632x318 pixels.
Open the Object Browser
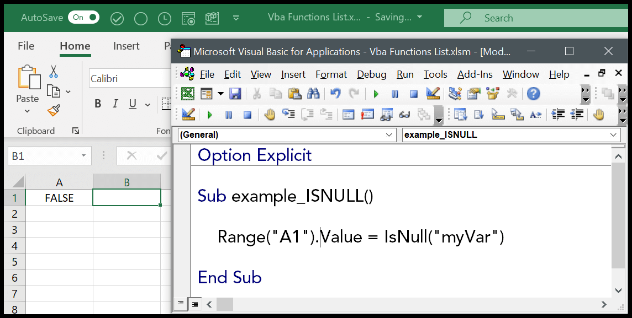(x=492, y=94)
